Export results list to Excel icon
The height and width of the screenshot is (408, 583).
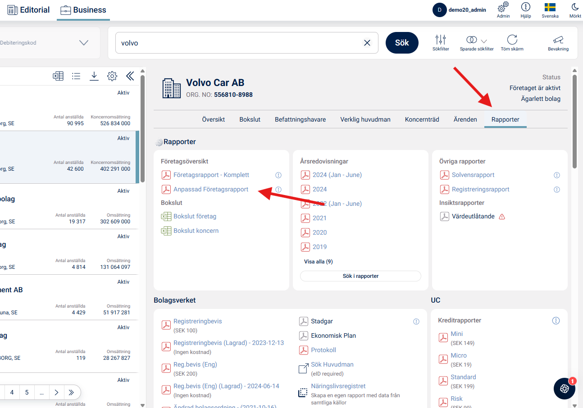tap(58, 76)
